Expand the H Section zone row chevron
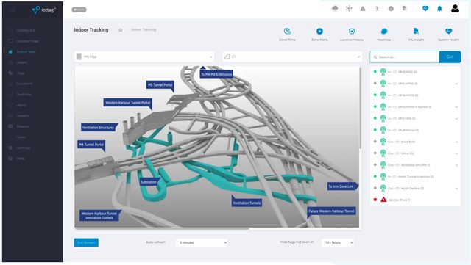 456,107
